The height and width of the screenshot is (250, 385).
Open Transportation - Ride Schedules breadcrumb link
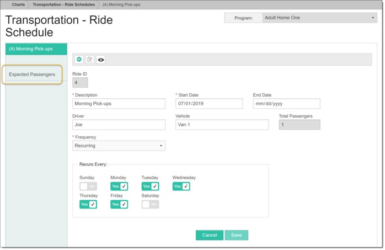point(64,4)
